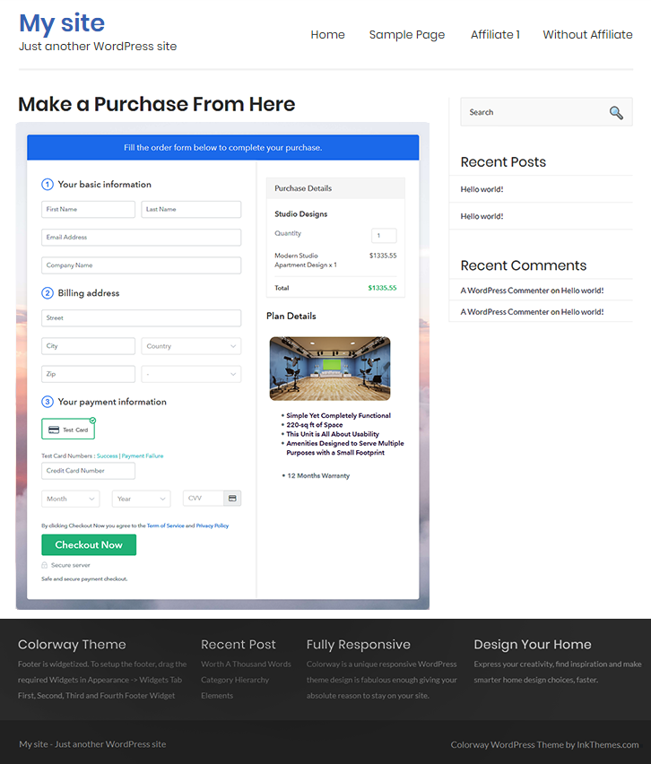Click the Fully Responsive footer heading
651x764 pixels.
coord(358,644)
